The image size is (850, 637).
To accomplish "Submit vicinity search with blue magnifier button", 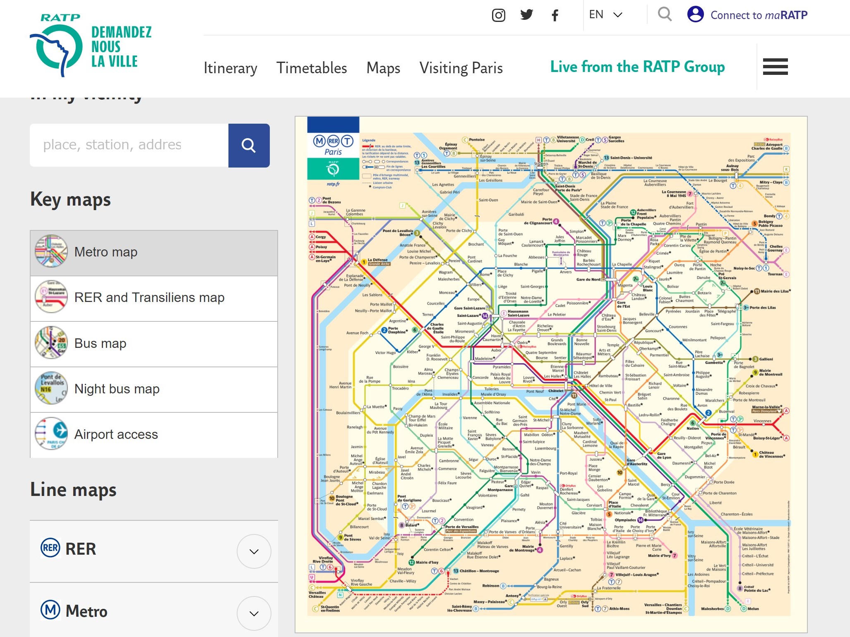I will pyautogui.click(x=249, y=145).
